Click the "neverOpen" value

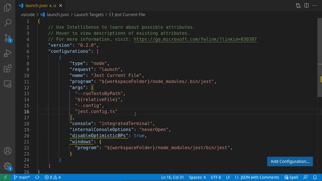(x=153, y=130)
